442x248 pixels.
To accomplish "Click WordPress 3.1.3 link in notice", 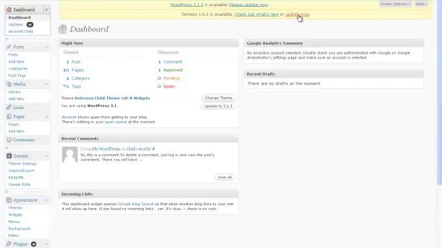I will point(186,5).
